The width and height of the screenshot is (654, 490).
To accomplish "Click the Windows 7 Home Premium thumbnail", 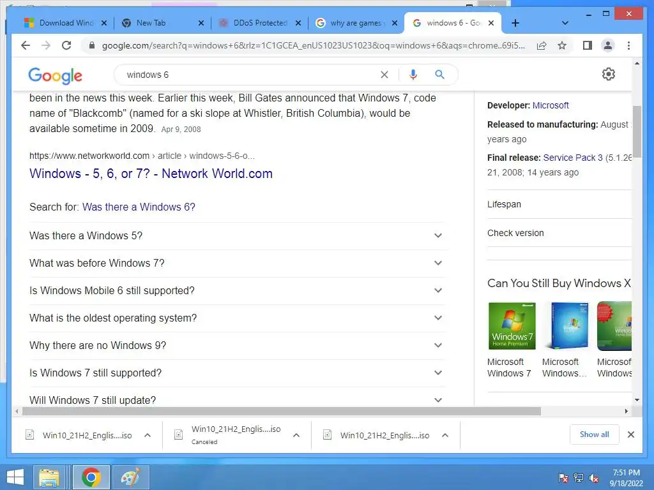I will coord(512,326).
